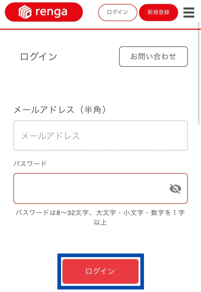Open the お問い合わせ contact button
The image size is (201, 292).
pyautogui.click(x=153, y=56)
